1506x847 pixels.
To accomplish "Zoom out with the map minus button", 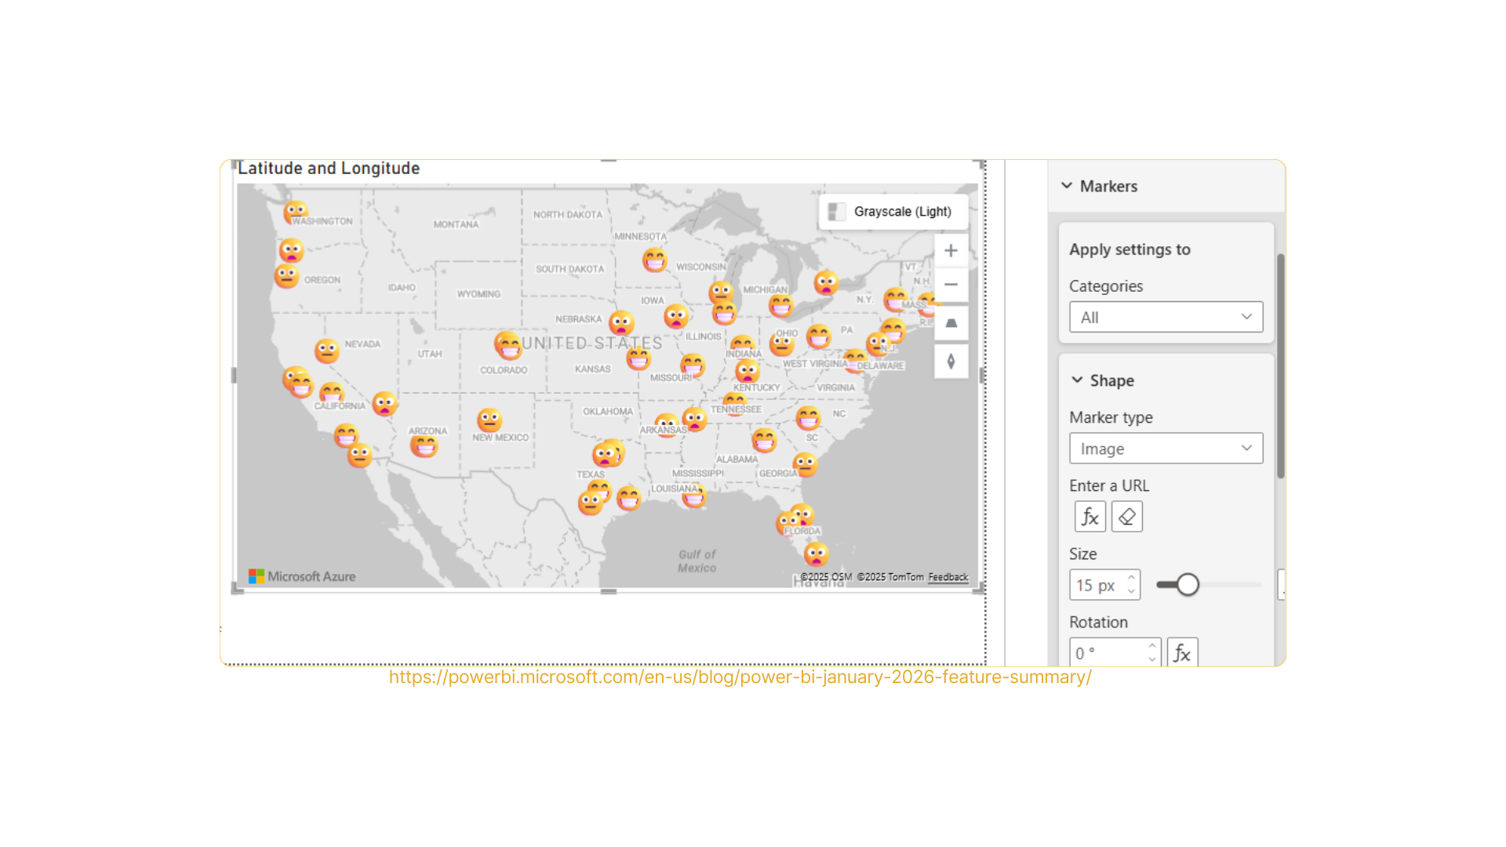I will 951,285.
